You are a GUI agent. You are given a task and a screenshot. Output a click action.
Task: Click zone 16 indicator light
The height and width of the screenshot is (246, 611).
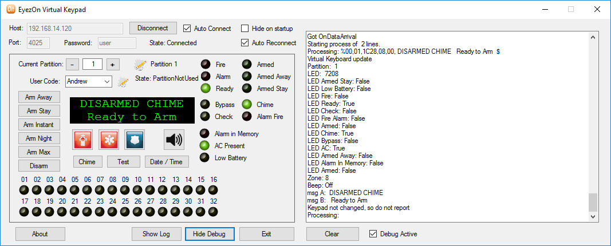pyautogui.click(x=213, y=191)
